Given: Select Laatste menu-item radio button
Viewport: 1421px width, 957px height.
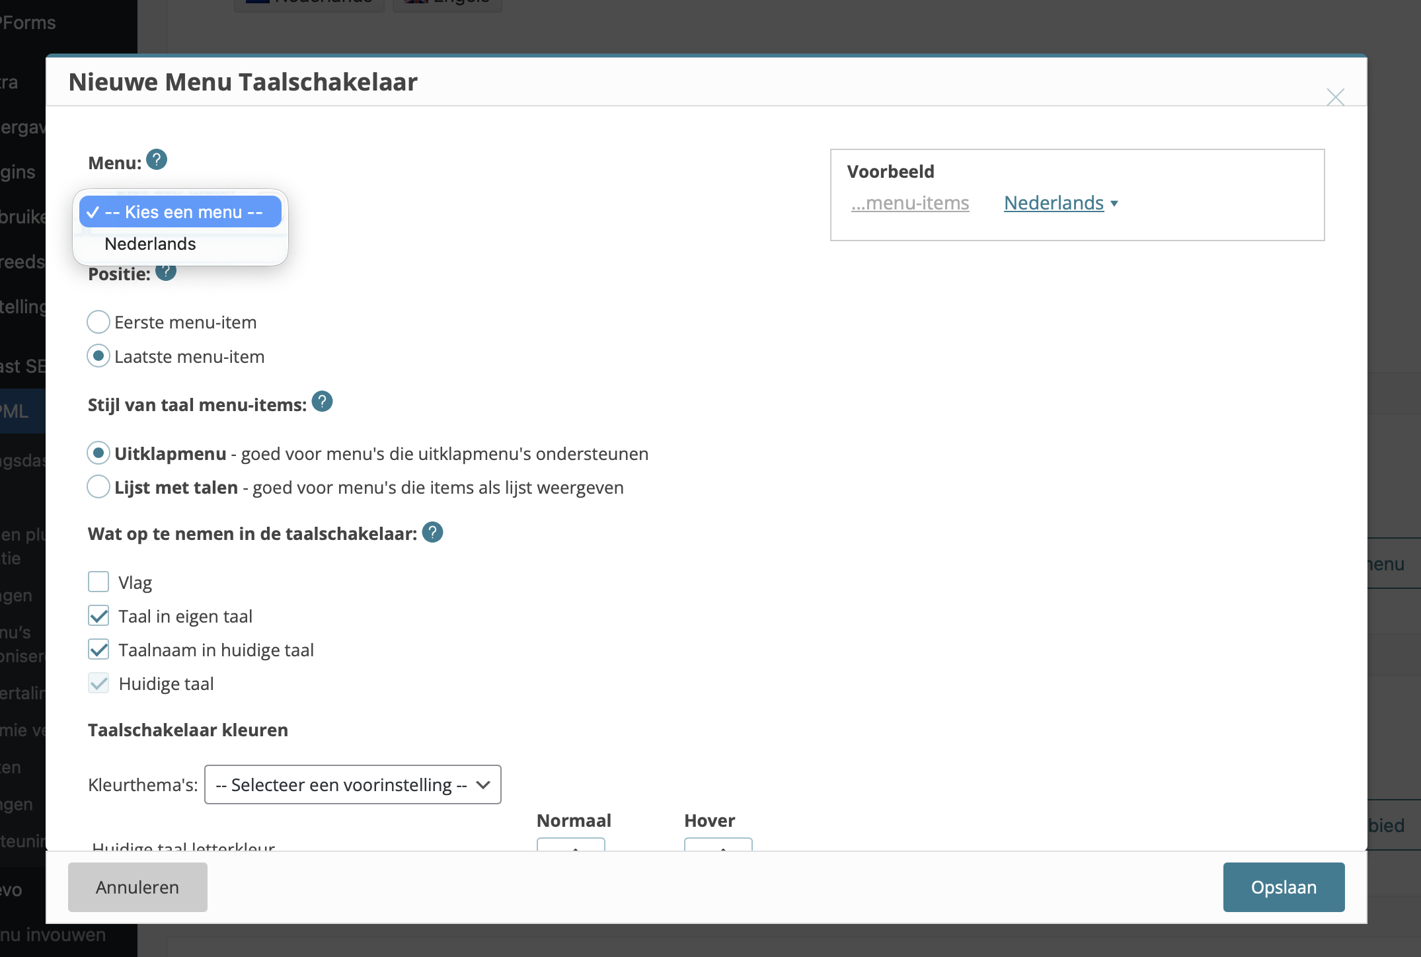Looking at the screenshot, I should 98,356.
